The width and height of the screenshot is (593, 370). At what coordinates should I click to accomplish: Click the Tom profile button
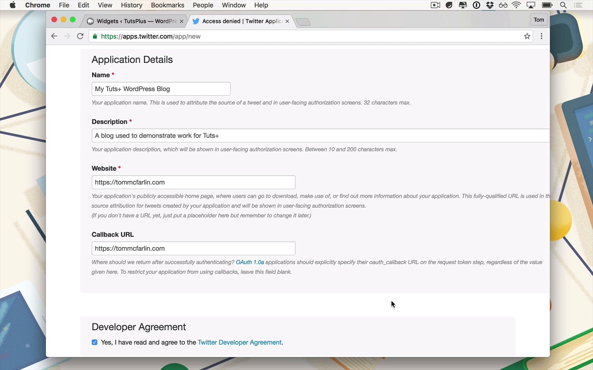(539, 20)
